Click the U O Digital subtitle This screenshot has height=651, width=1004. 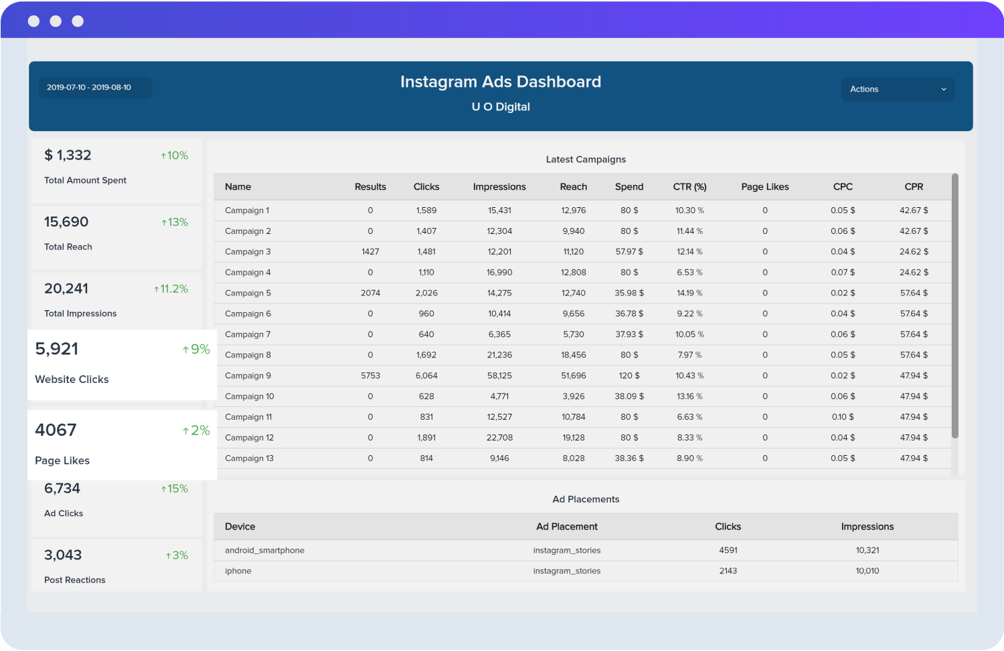[501, 107]
